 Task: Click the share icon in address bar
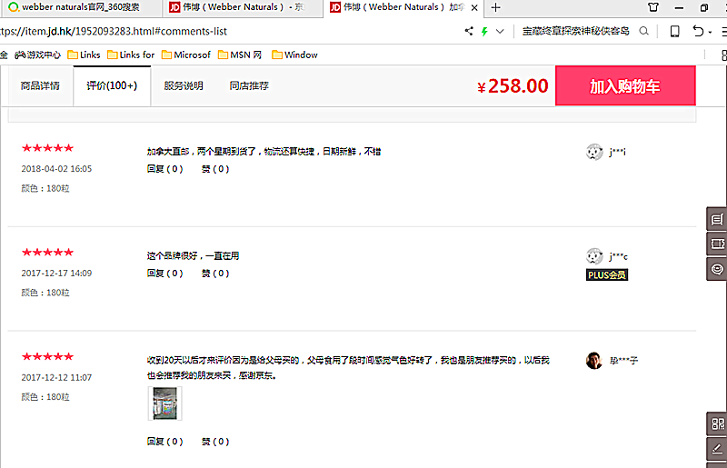click(x=469, y=31)
